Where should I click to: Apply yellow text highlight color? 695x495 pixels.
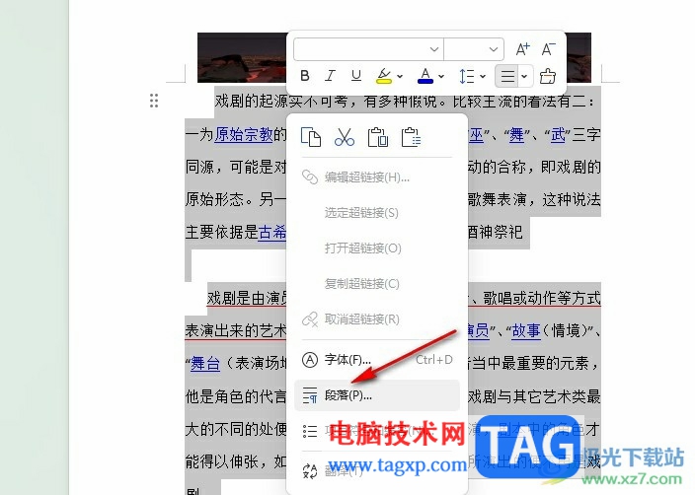(384, 76)
